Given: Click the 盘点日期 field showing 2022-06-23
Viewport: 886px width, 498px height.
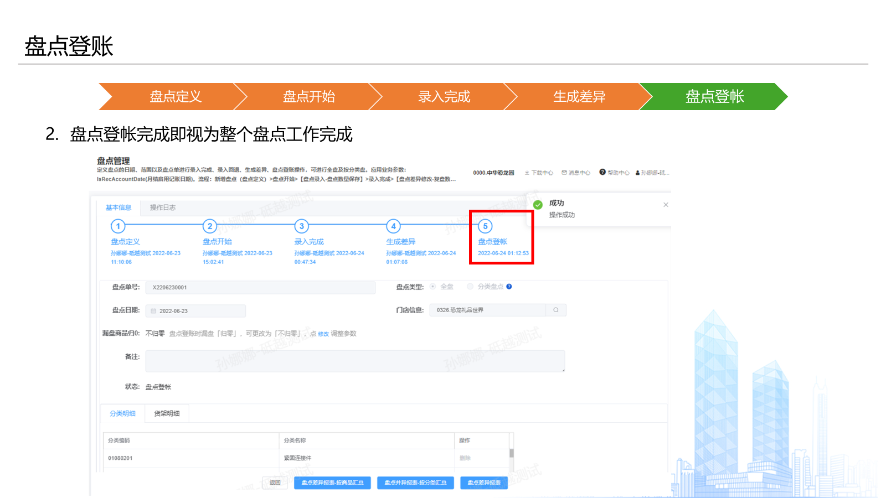Looking at the screenshot, I should pos(195,311).
